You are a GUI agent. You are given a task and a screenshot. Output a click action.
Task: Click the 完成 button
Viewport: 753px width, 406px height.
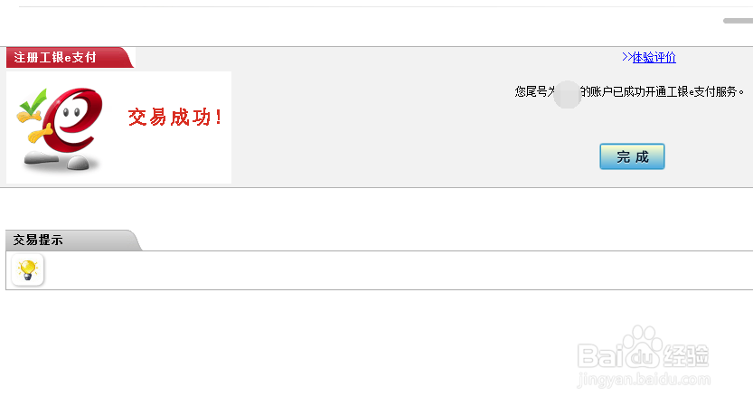click(632, 156)
